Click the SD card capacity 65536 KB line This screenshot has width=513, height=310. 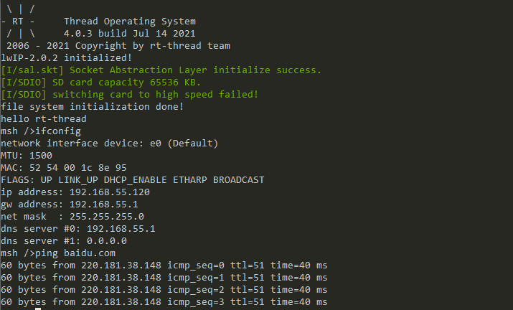point(100,83)
